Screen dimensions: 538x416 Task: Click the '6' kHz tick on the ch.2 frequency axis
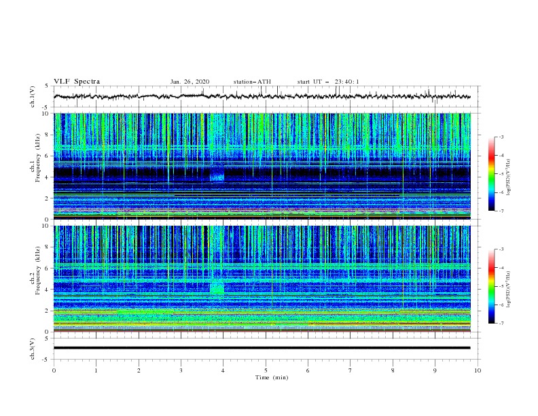(48, 268)
